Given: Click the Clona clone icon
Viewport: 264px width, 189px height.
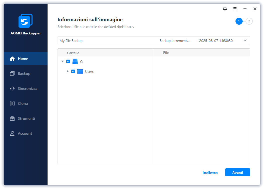Looking at the screenshot, I should (x=12, y=103).
